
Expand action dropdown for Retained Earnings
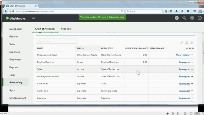(192, 62)
